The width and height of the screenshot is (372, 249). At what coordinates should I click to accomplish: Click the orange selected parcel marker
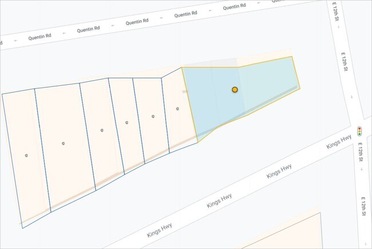(235, 90)
